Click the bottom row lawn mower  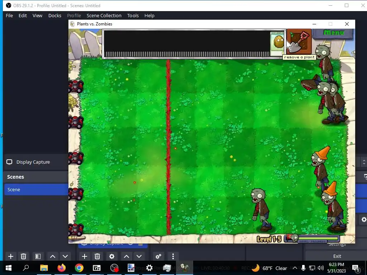[76, 230]
